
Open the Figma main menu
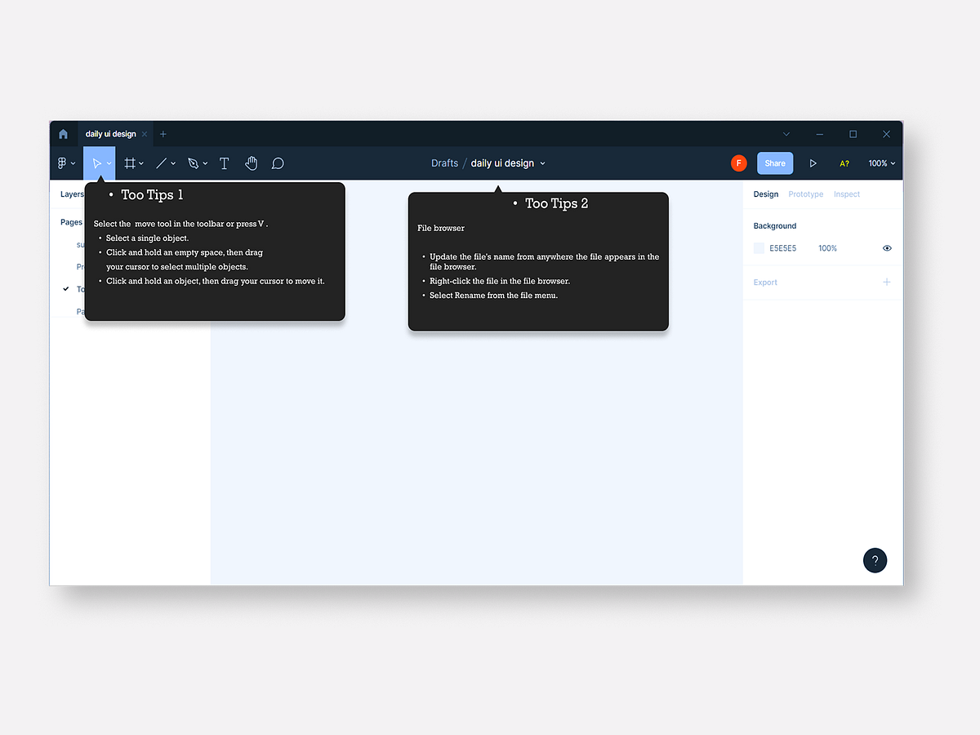coord(62,163)
